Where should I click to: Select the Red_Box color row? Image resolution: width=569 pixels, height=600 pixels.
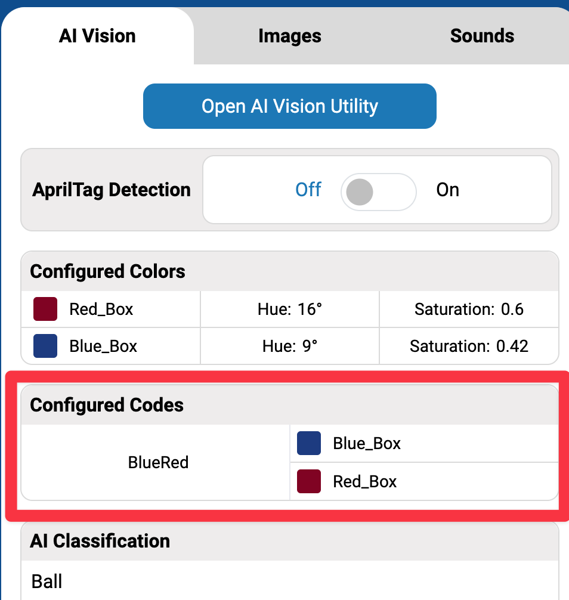tap(110, 308)
